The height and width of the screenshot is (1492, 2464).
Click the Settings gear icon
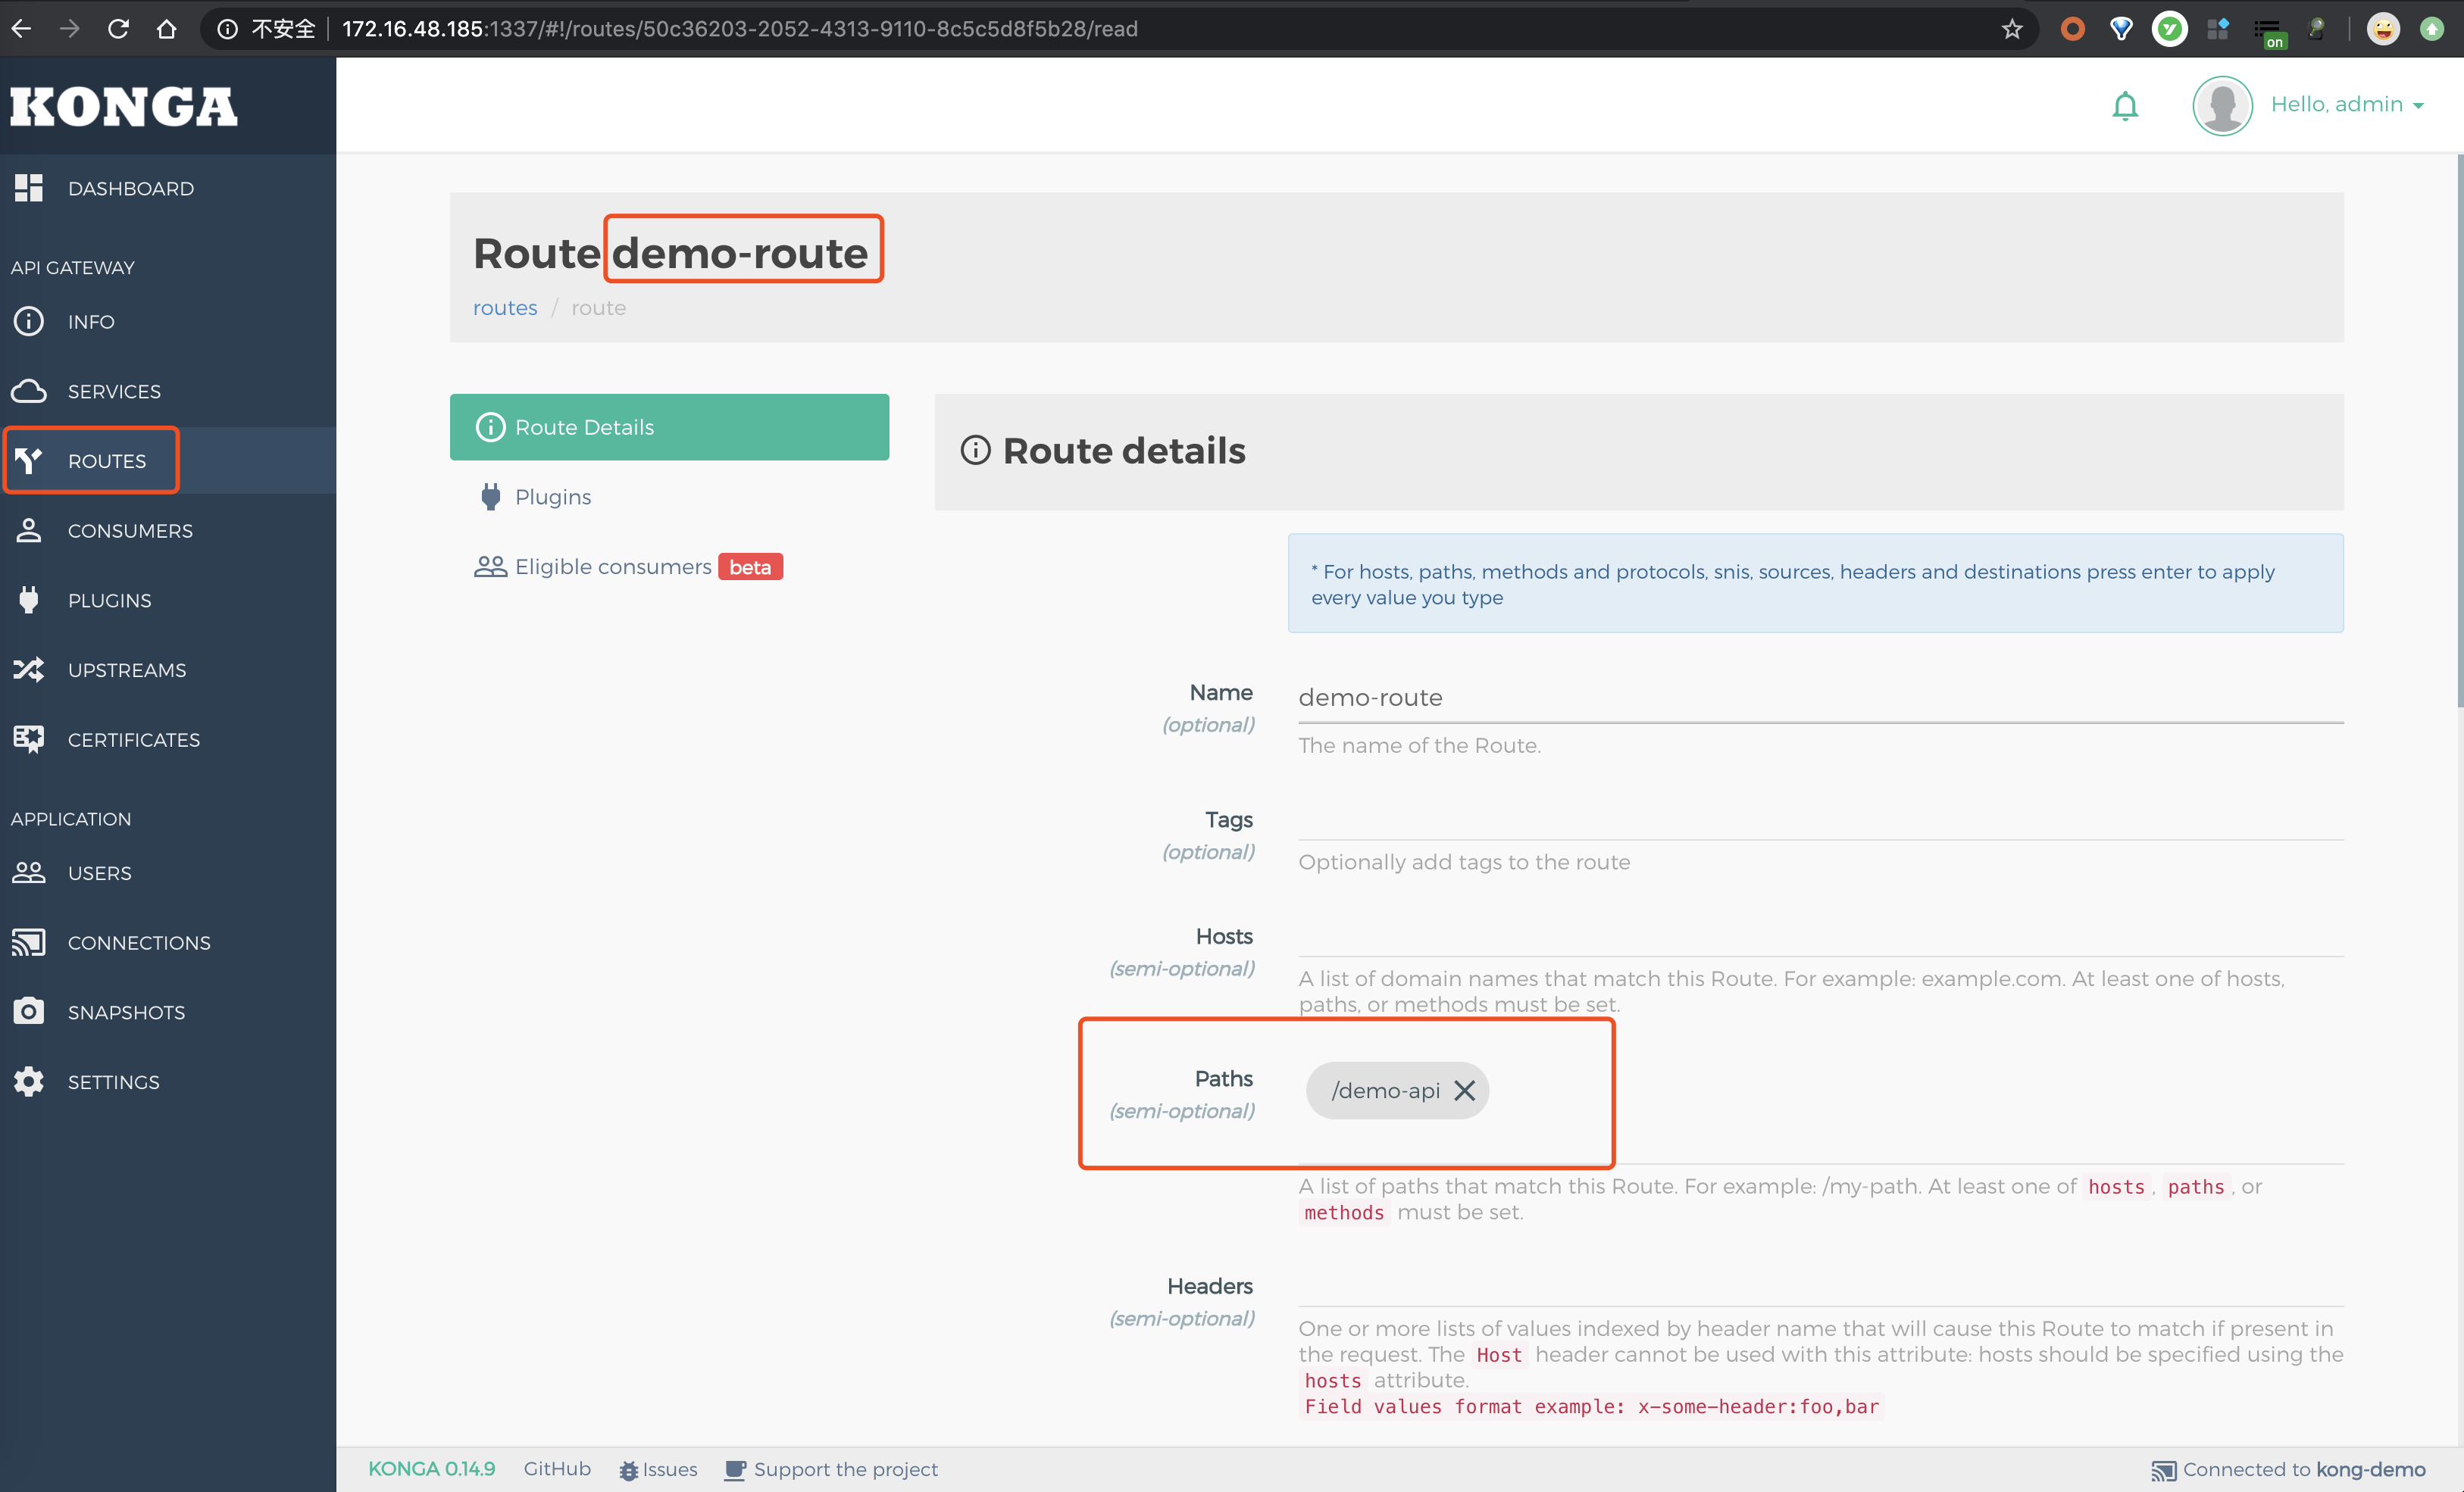coord(29,1082)
